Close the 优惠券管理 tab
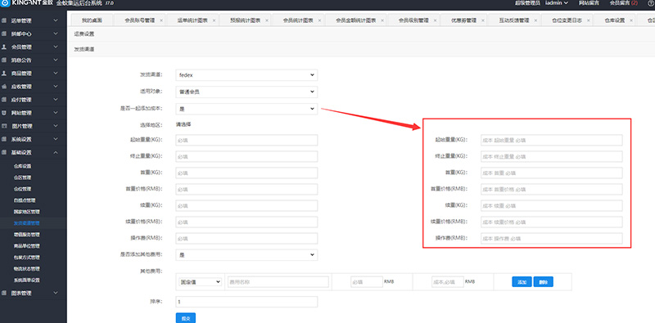This screenshot has width=655, height=323. click(x=483, y=20)
